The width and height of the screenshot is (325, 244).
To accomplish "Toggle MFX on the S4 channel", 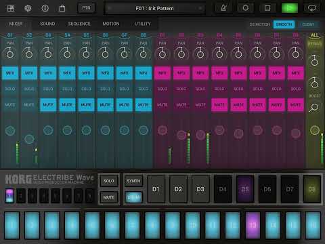I will 67,73.
